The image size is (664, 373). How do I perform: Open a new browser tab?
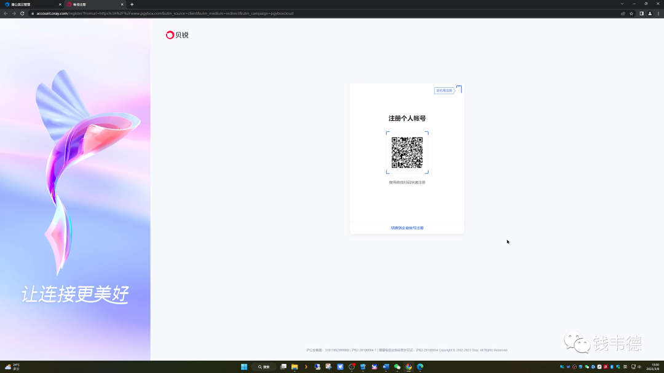[132, 4]
